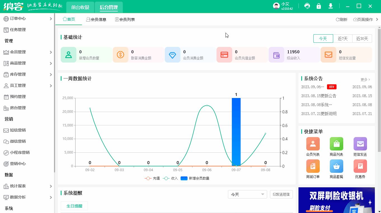Expand the 统计报表 sidebar section
The image size is (381, 213).
[27, 186]
